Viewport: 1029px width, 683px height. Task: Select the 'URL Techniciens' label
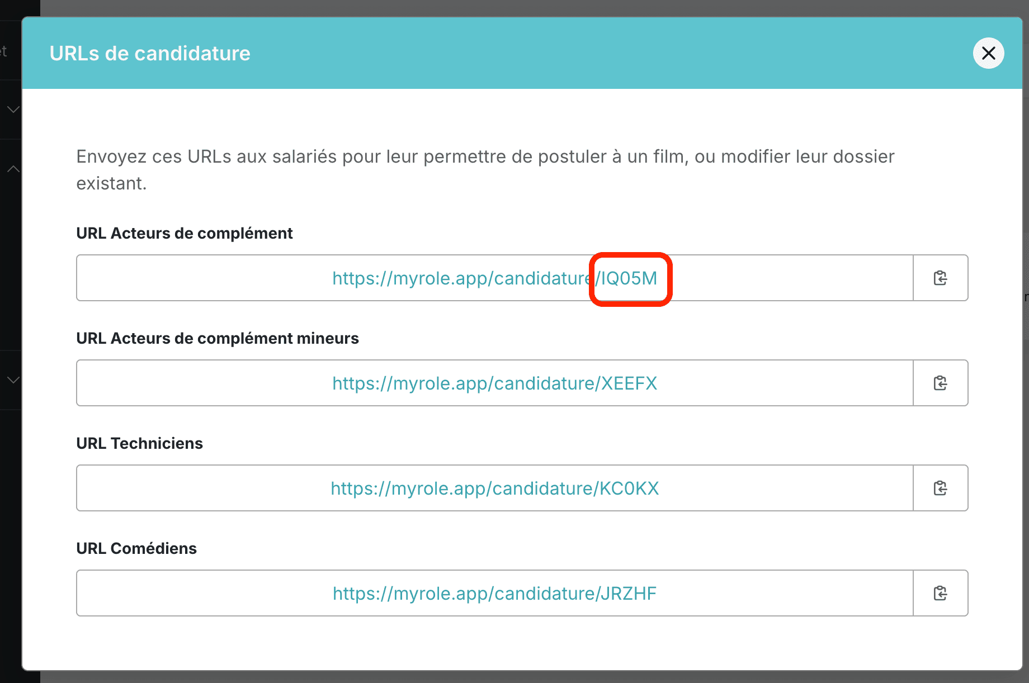point(139,443)
